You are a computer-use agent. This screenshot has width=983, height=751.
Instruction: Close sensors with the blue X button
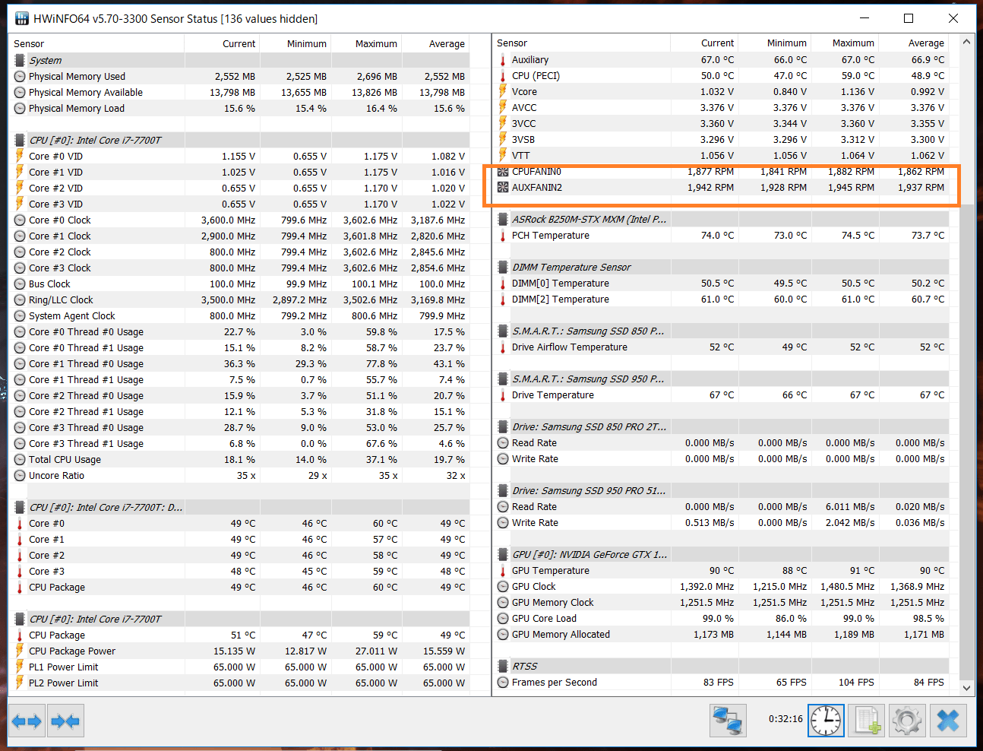point(948,719)
